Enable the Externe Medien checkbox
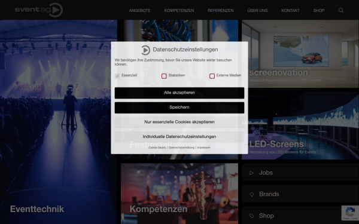Screen dimensions: 359x224 [x=212, y=76]
